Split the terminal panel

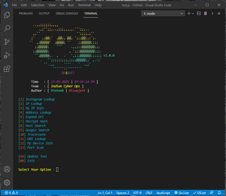pos(199,13)
